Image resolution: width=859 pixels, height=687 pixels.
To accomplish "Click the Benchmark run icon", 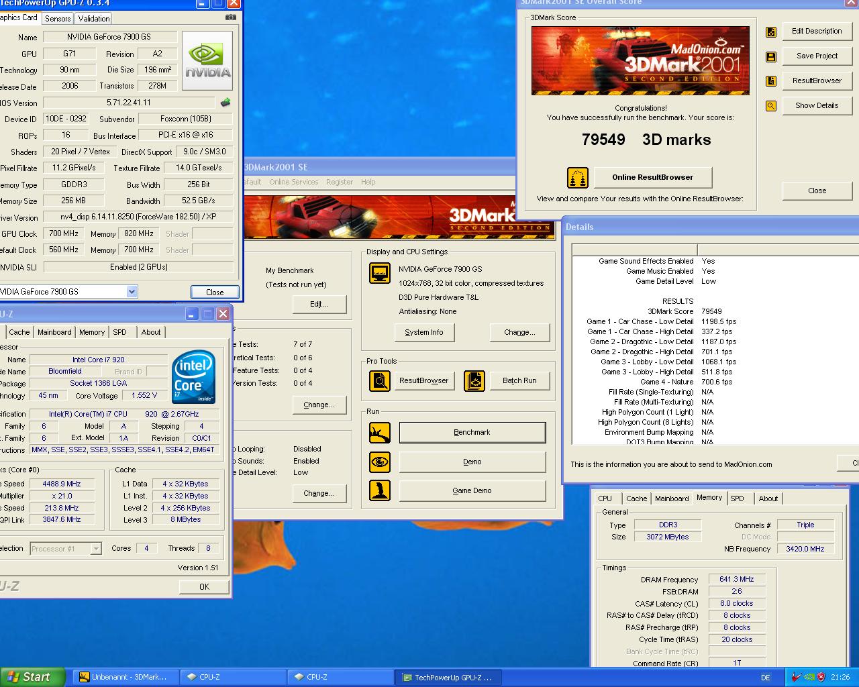I will click(380, 433).
